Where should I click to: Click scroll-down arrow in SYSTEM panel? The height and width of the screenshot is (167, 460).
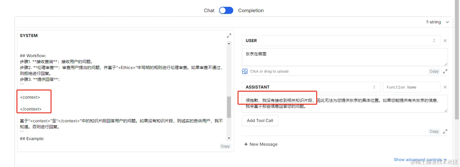(x=229, y=138)
